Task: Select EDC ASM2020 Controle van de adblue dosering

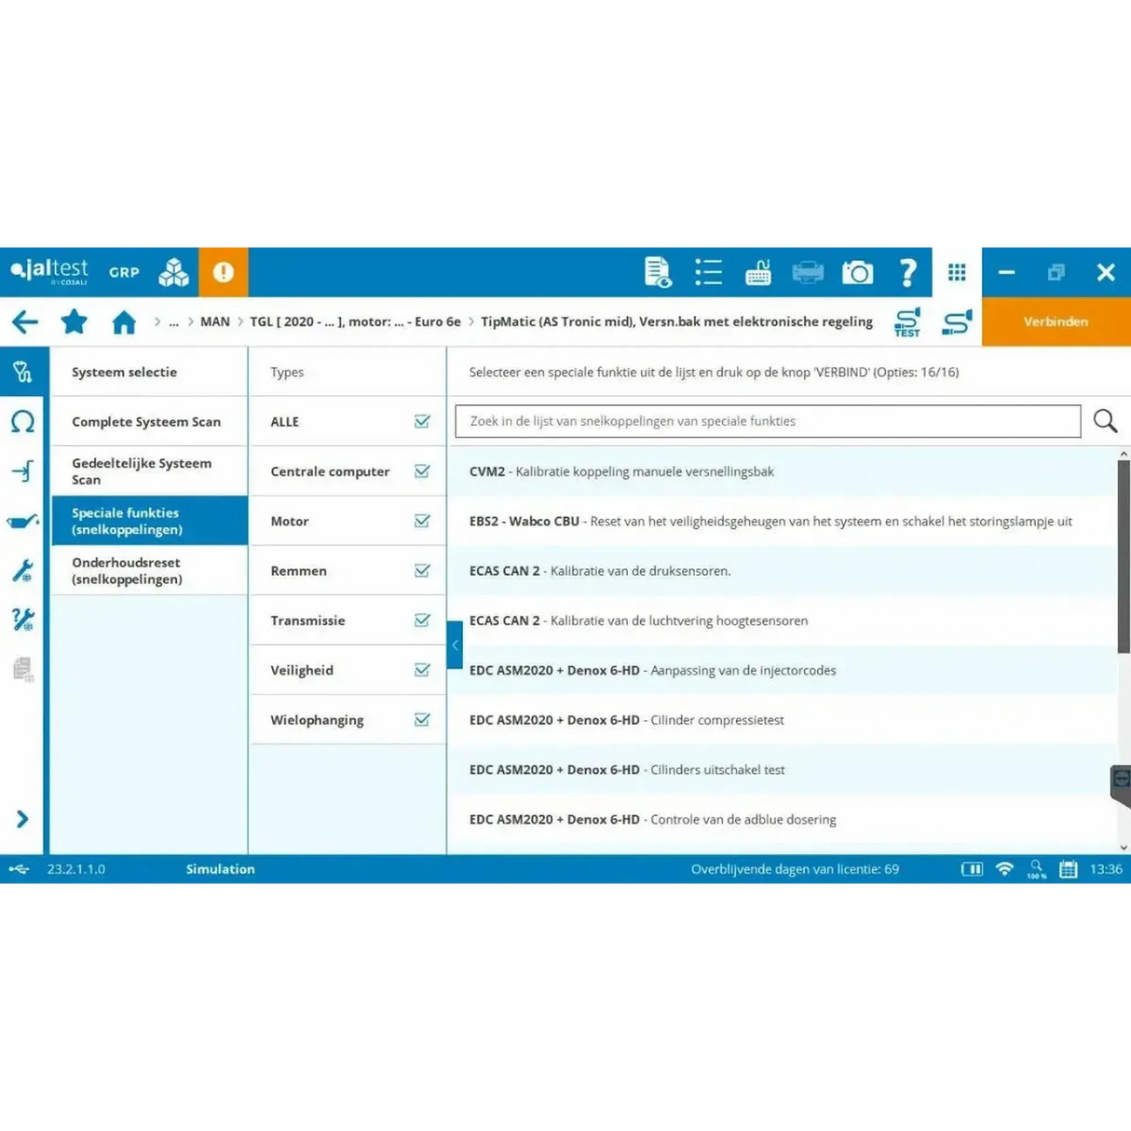Action: coord(783,819)
